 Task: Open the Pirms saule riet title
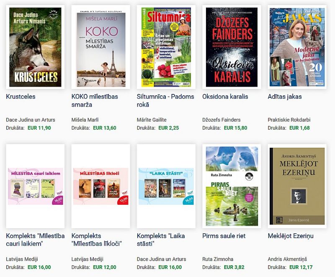tap(224, 236)
